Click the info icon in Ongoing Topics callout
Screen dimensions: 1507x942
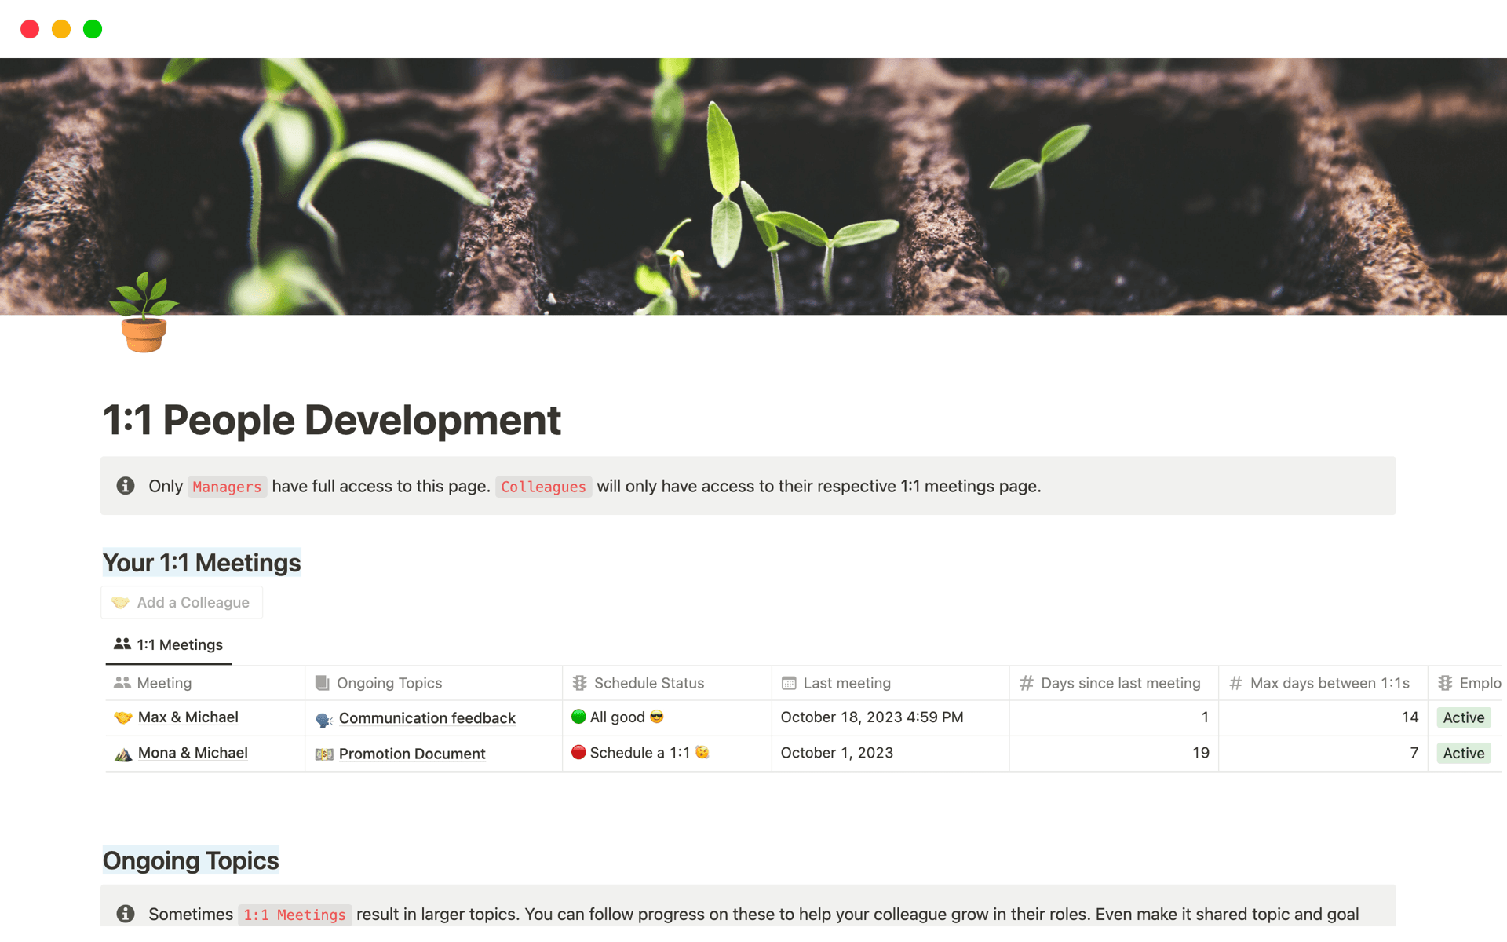126,914
